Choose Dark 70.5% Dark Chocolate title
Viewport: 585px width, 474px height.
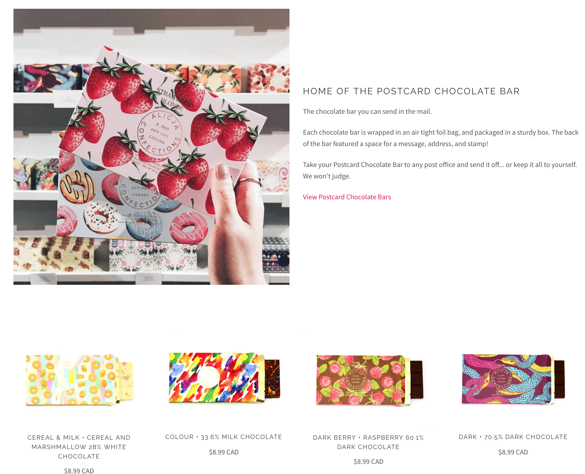513,437
